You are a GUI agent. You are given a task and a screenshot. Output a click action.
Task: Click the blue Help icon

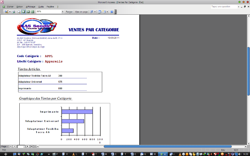112,12
